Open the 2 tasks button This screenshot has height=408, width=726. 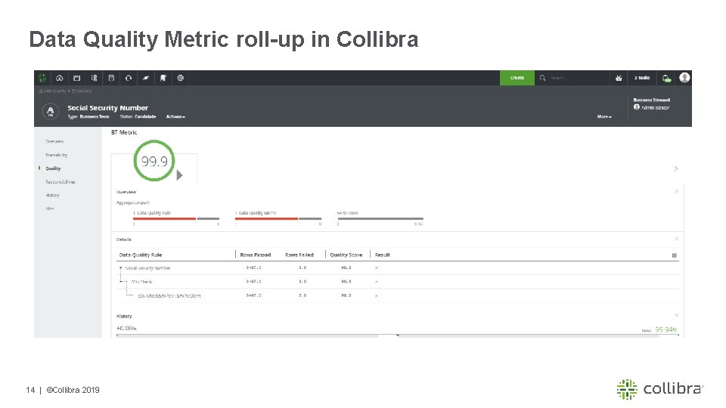[642, 78]
